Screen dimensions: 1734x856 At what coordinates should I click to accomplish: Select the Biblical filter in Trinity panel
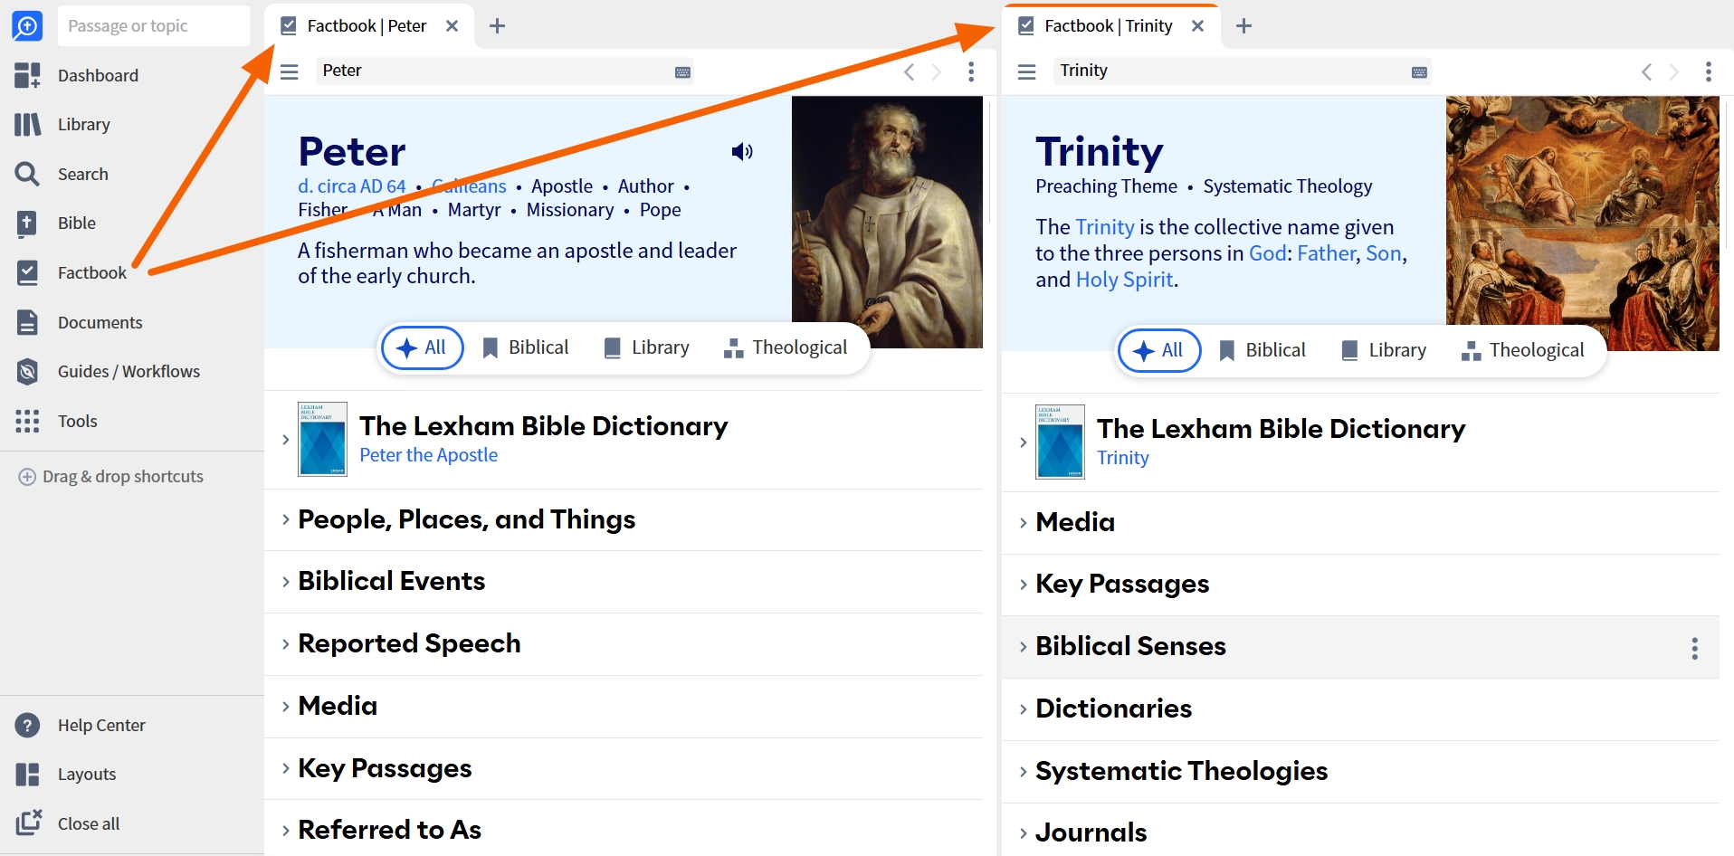pos(1262,350)
